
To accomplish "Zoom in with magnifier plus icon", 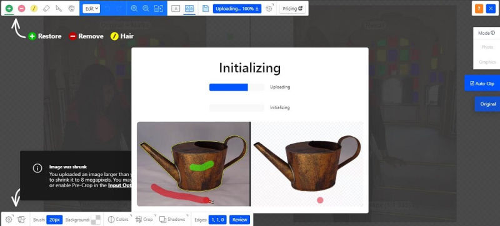I will click(134, 9).
